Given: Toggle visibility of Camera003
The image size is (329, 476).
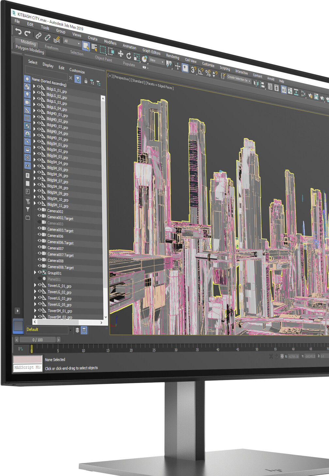Looking at the screenshot, I should (x=39, y=222).
